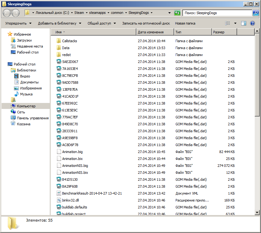Click the Корзина recycle bin icon
Screen dimensions: 261x233
13,124
